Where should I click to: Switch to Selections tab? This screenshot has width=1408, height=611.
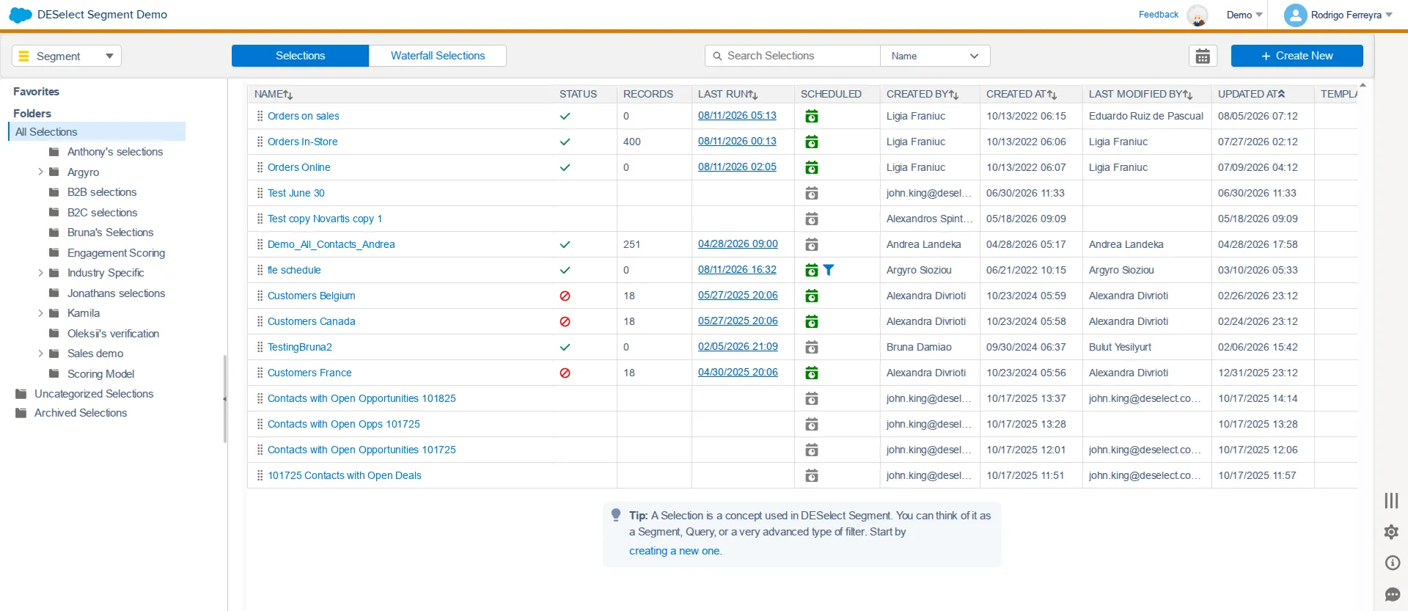pyautogui.click(x=300, y=56)
